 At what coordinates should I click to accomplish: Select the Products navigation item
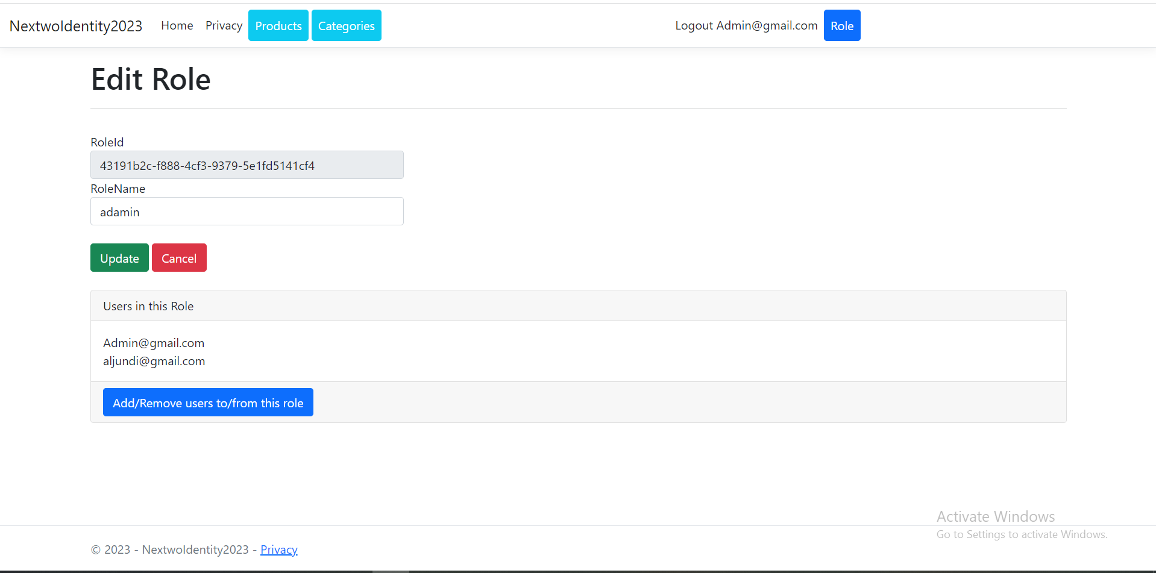[x=278, y=25]
